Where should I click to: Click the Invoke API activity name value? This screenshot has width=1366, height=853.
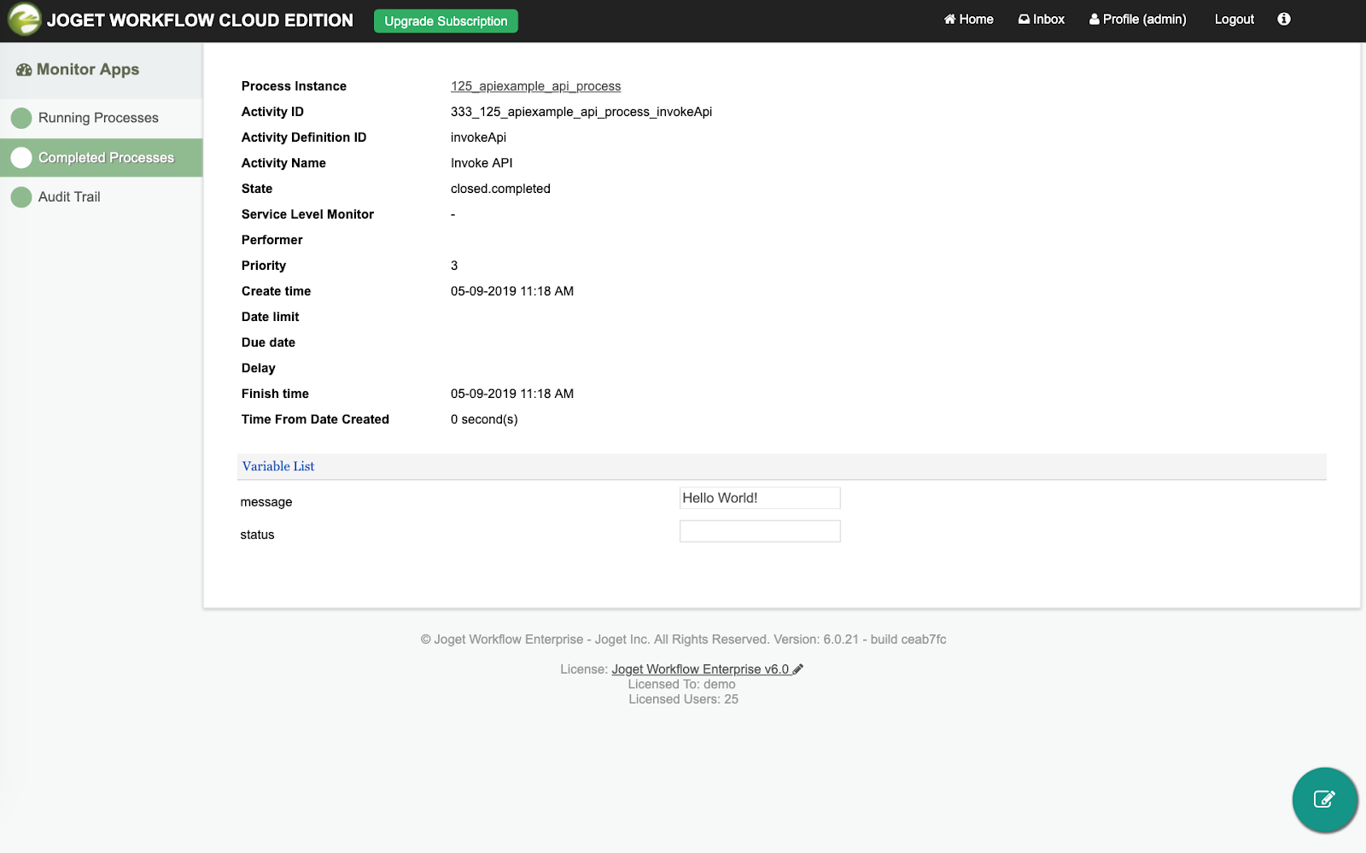482,163
